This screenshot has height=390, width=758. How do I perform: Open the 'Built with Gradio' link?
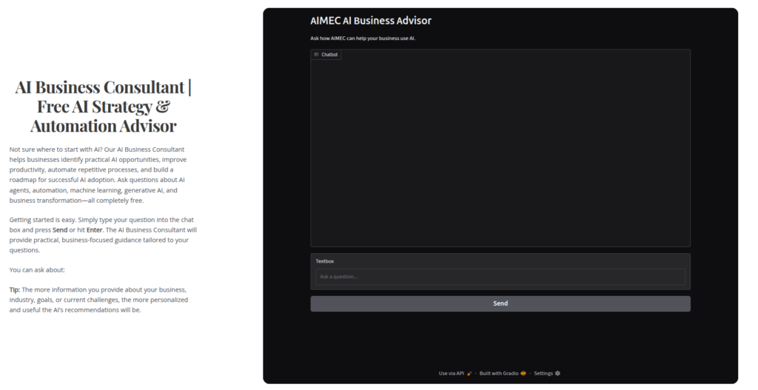tap(503, 373)
